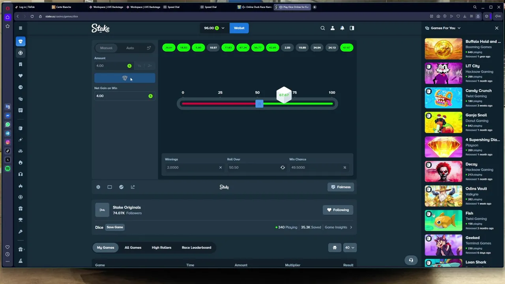The height and width of the screenshot is (284, 505).
Task: Open the Wallet button
Action: 239,28
